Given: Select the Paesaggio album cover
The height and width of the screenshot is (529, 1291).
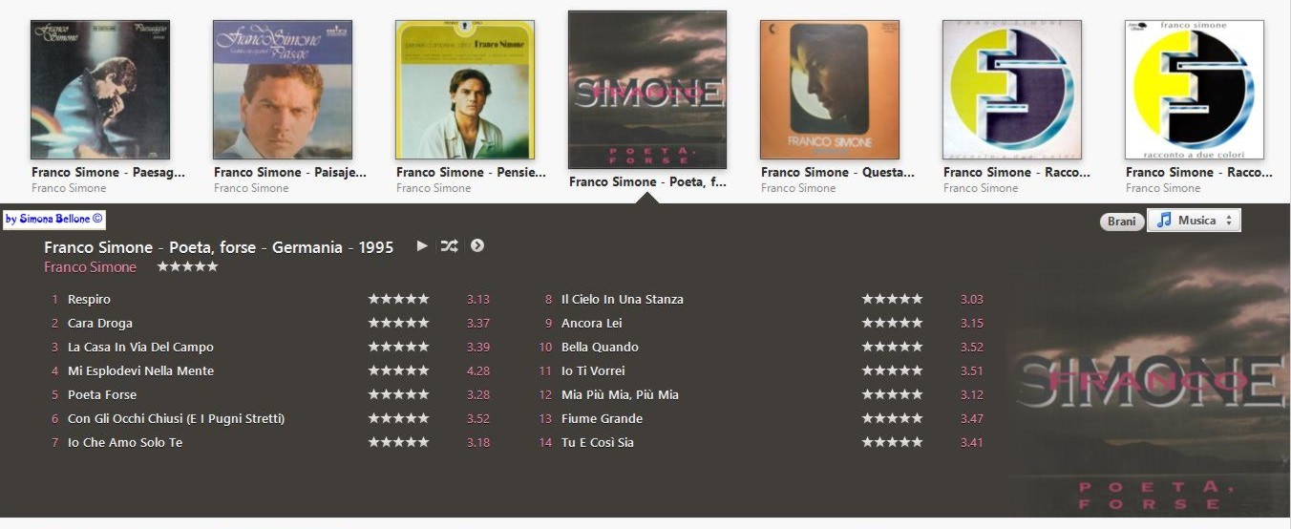Looking at the screenshot, I should (x=100, y=90).
